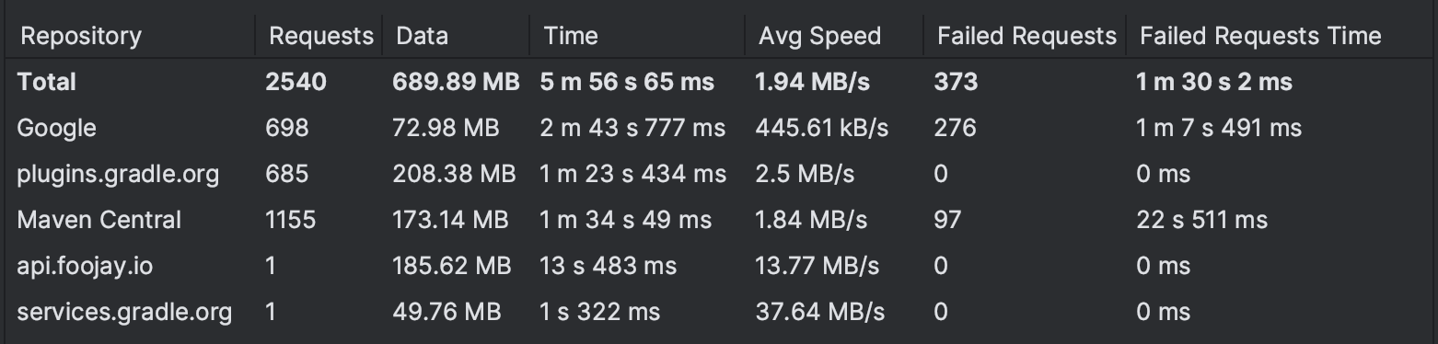Click Maven Central's 1155 requests cell
1438x344 pixels.
pyautogui.click(x=290, y=220)
